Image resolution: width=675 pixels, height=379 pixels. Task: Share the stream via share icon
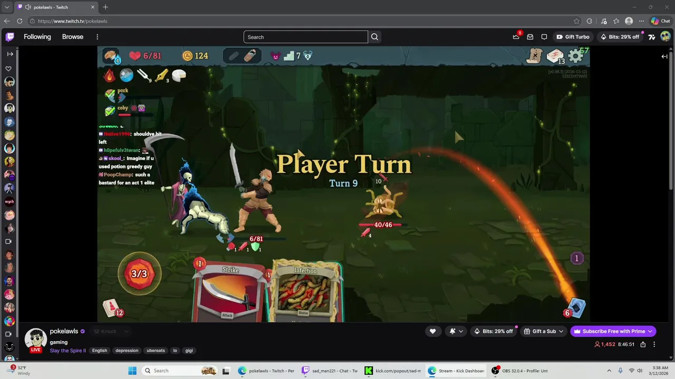[643, 344]
